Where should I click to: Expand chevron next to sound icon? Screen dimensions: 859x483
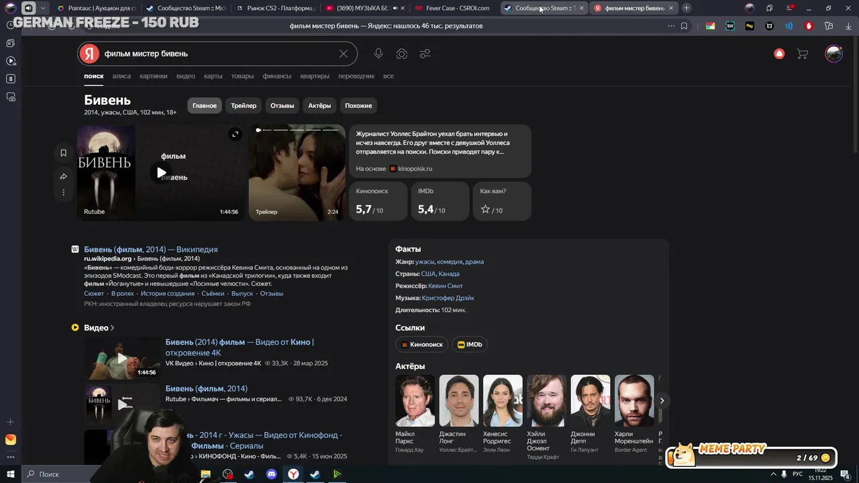[x=43, y=8]
